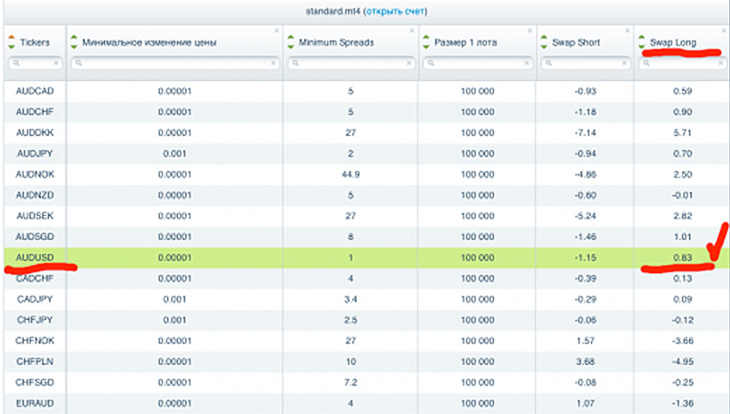Focus the Tickers filter search field
This screenshot has height=414, width=730.
click(35, 63)
